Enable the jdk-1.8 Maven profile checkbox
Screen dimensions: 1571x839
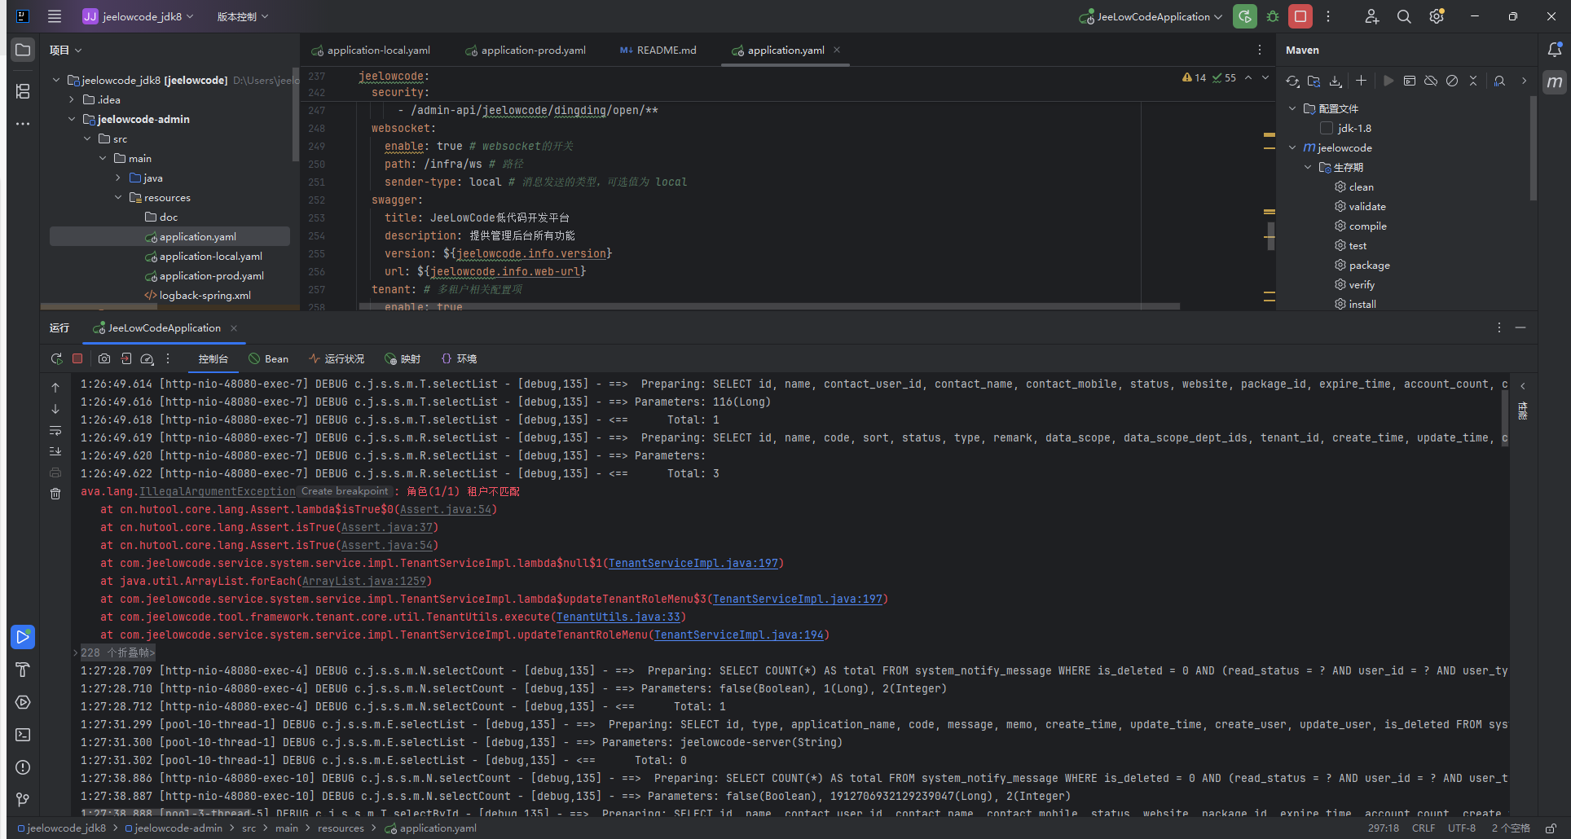1327,128
